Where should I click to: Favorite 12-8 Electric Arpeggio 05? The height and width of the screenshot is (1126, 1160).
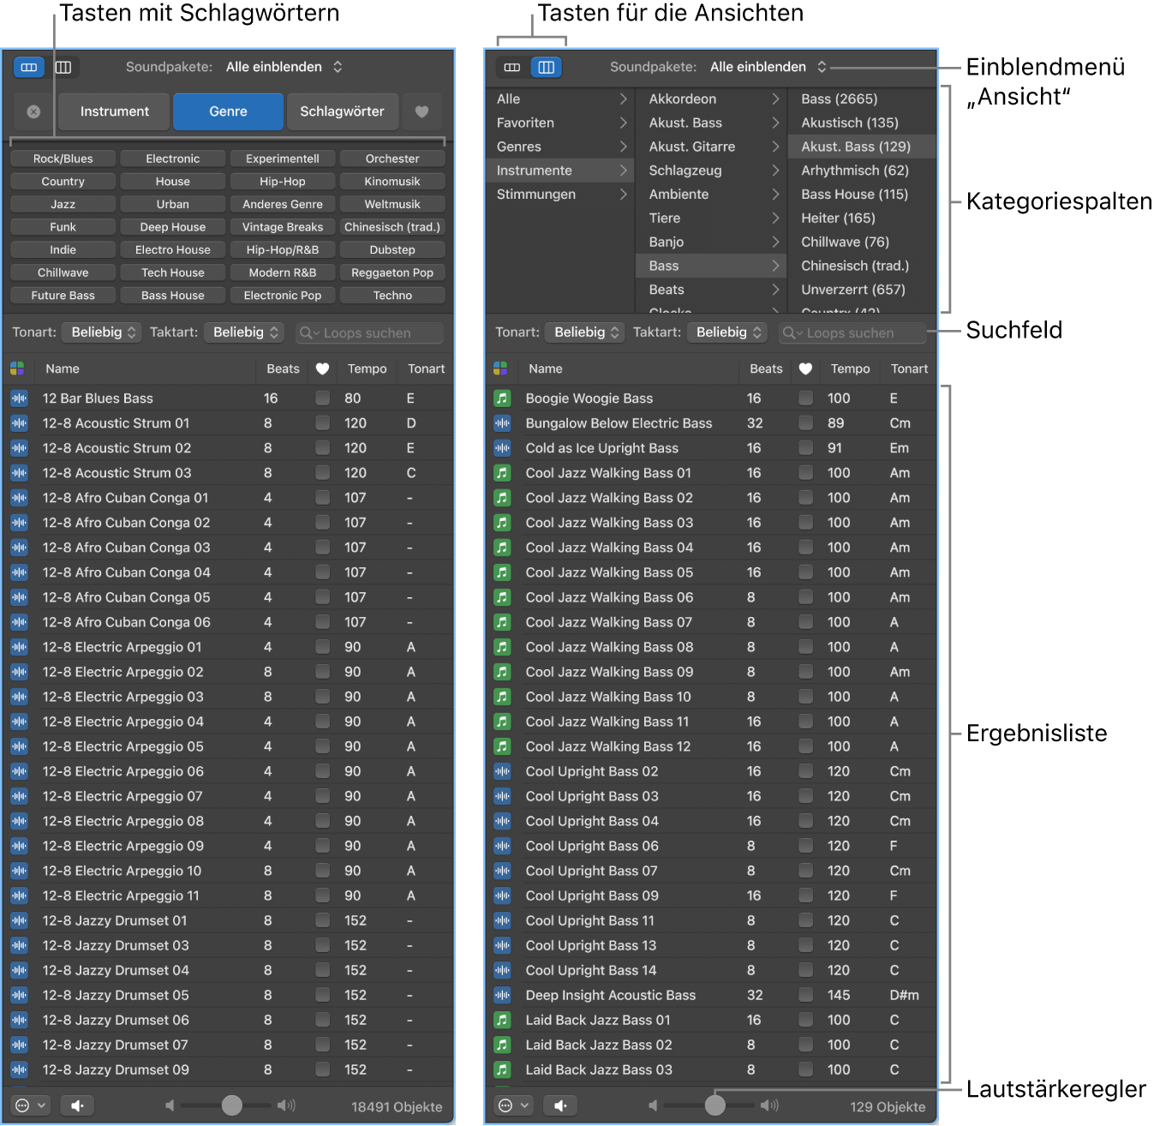pyautogui.click(x=322, y=746)
